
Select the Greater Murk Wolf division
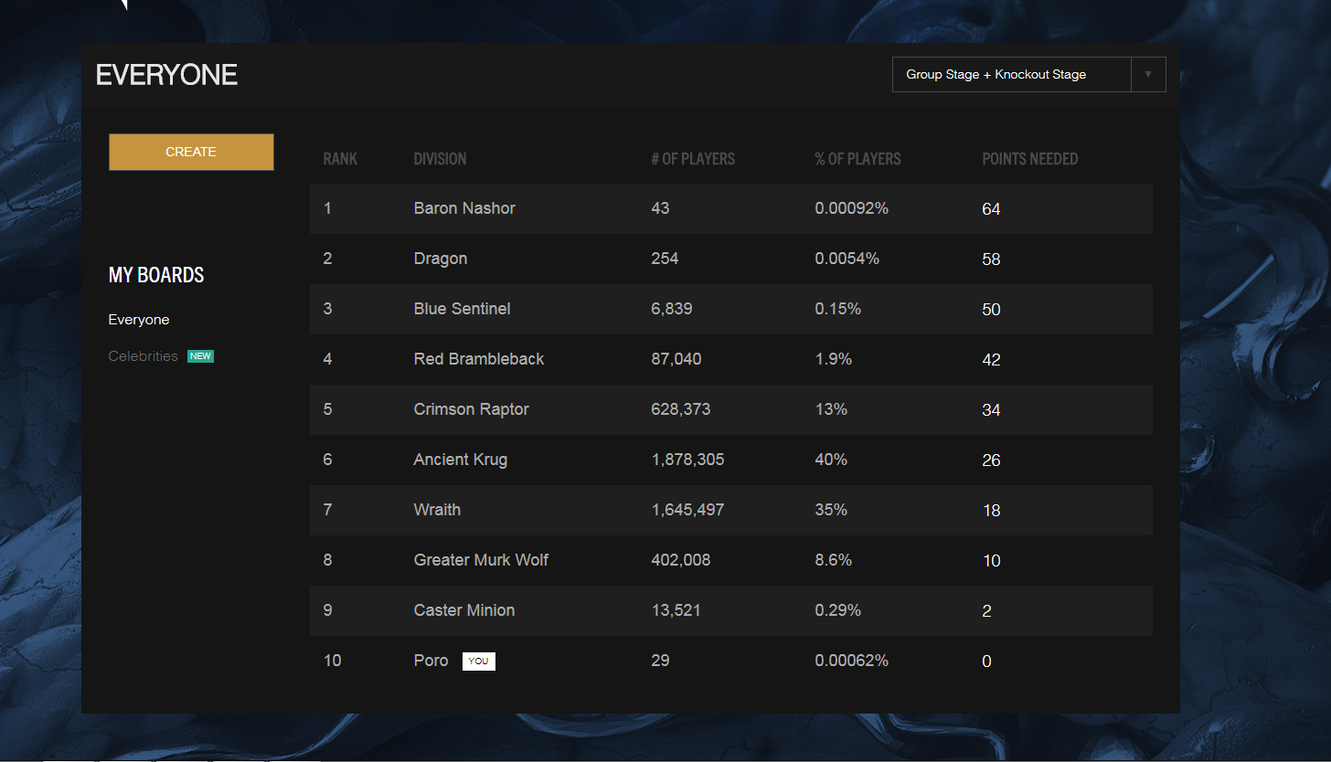(481, 560)
